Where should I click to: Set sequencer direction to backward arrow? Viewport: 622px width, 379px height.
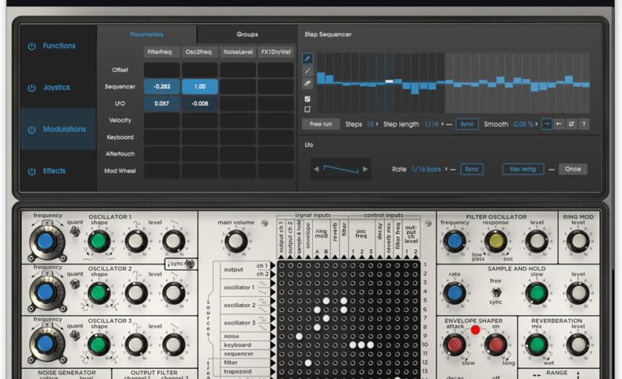pos(559,124)
